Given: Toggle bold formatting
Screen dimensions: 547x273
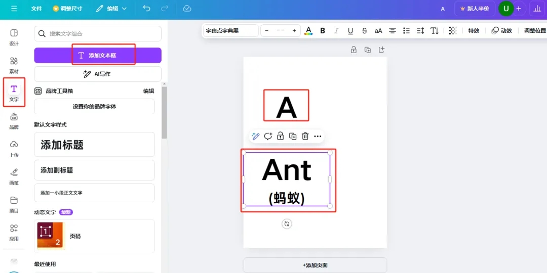Looking at the screenshot, I should [x=323, y=31].
